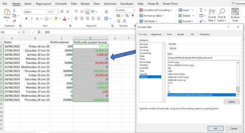Open the Conditional Formatting dropdown

(x=156, y=10)
